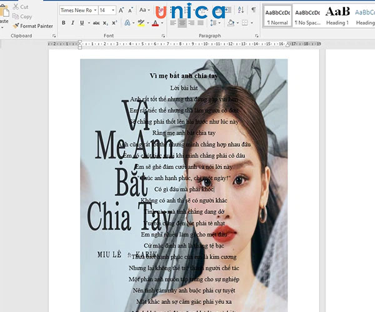Toggle Underline formatting
Screen dimensions: 375x312
tap(82, 23)
